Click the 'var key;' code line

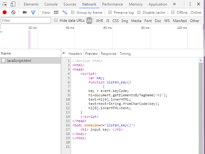point(97,78)
